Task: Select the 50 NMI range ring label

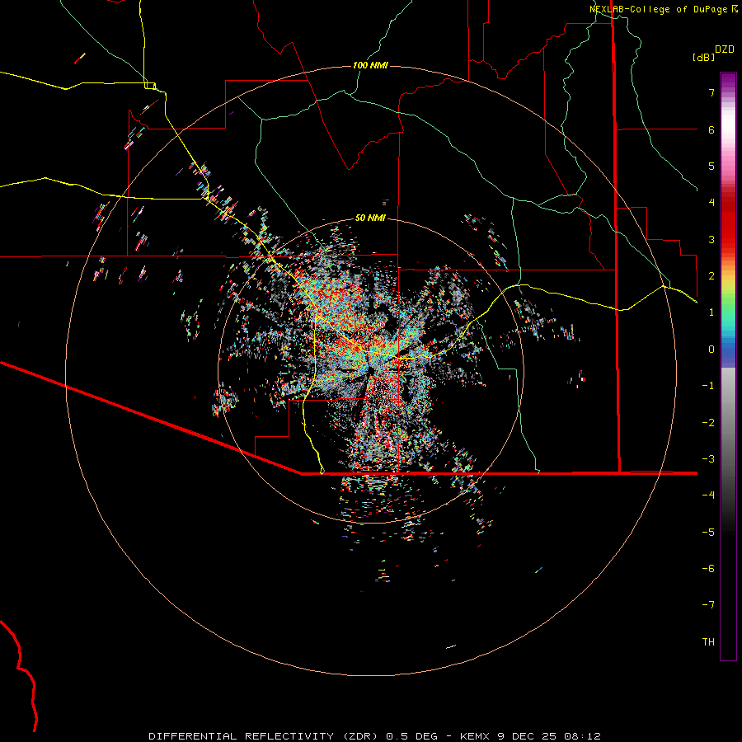Action: [x=370, y=218]
